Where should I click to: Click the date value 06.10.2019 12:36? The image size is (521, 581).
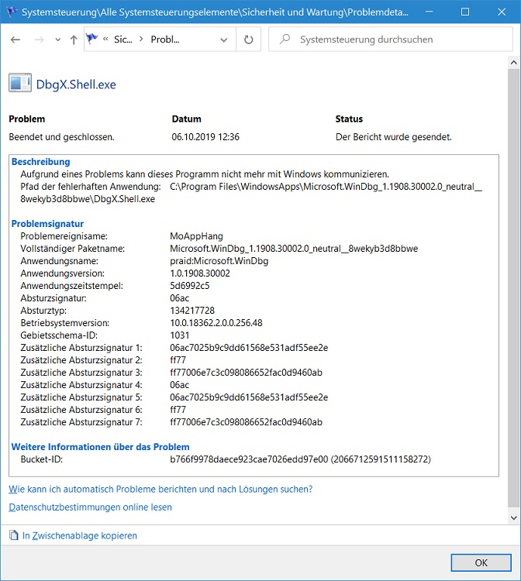[x=205, y=136]
